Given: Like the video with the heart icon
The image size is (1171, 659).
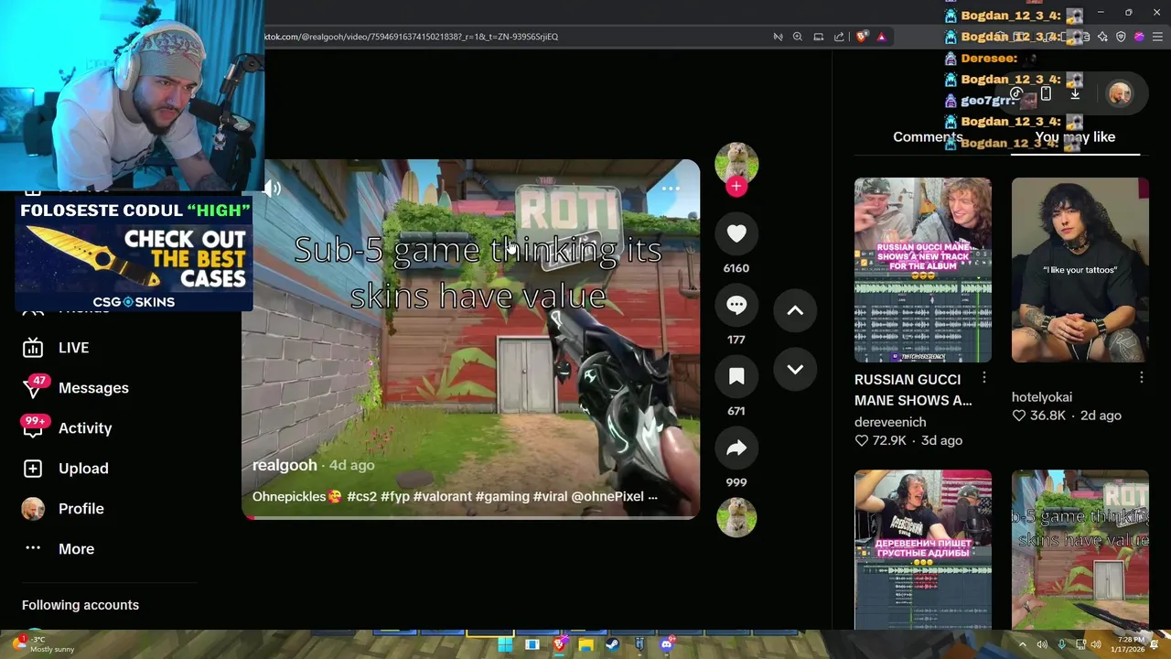Looking at the screenshot, I should 736,234.
